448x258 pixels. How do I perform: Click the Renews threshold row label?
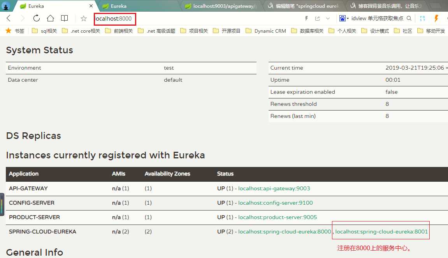pyautogui.click(x=293, y=104)
